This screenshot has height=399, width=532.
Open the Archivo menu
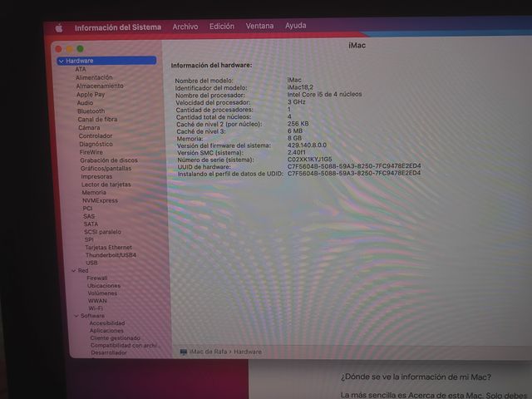pyautogui.click(x=185, y=27)
